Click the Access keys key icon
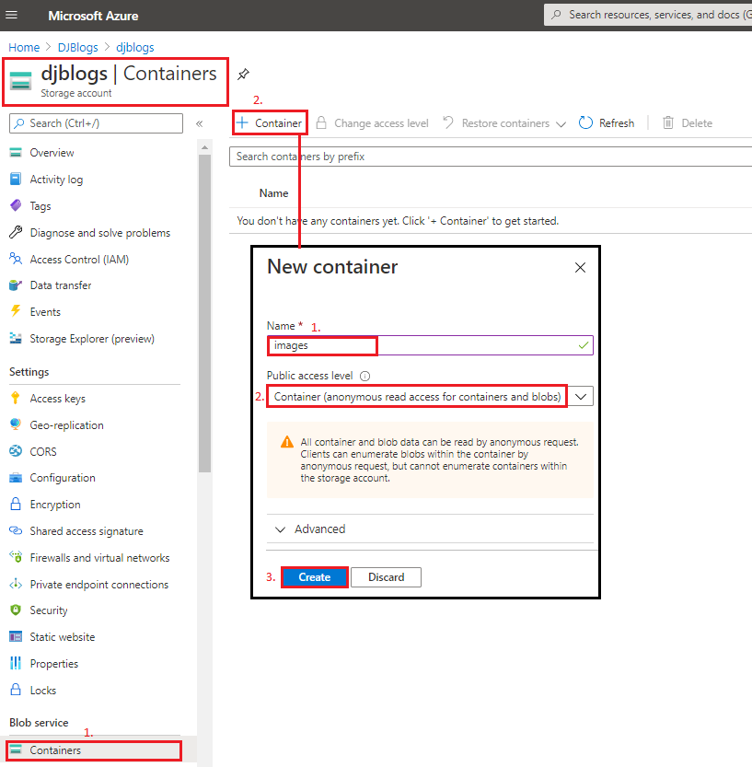Viewport: 752px width, 767px height. pos(16,398)
